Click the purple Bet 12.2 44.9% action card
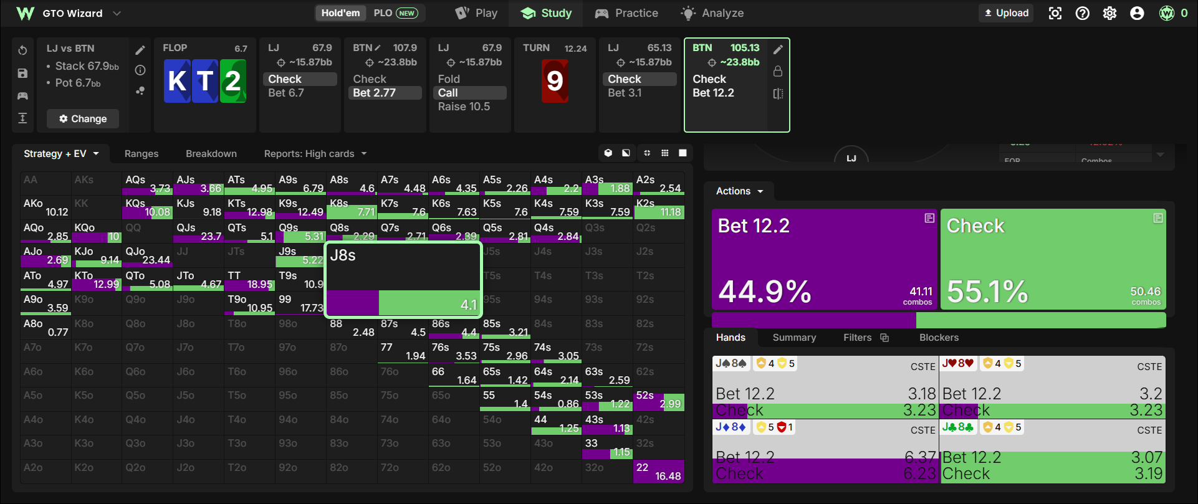Viewport: 1198px width, 504px height. click(x=825, y=259)
